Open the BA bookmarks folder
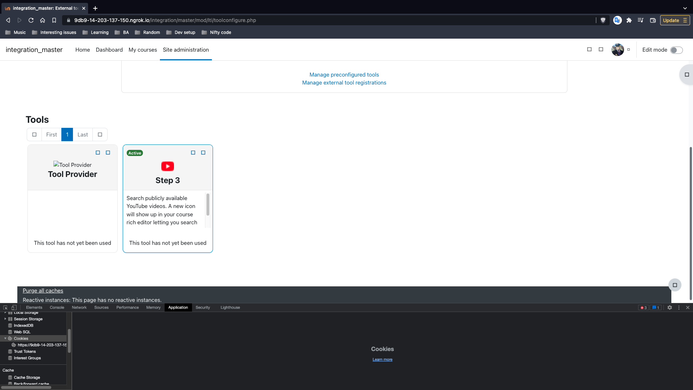Image resolution: width=693 pixels, height=390 pixels. point(122,32)
